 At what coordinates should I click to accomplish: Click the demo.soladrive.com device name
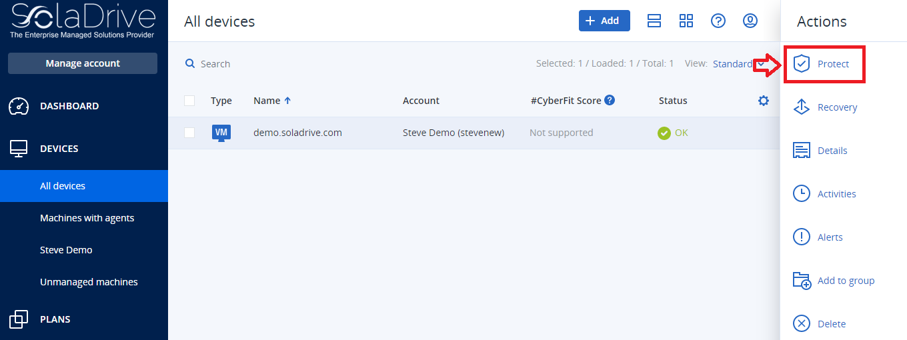coord(297,133)
